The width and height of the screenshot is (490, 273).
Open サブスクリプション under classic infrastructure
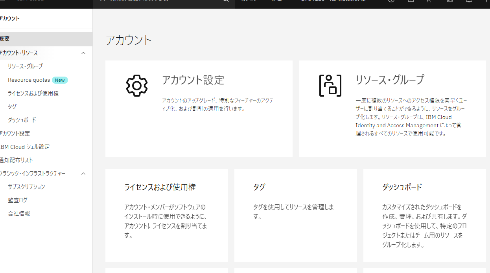pos(26,187)
